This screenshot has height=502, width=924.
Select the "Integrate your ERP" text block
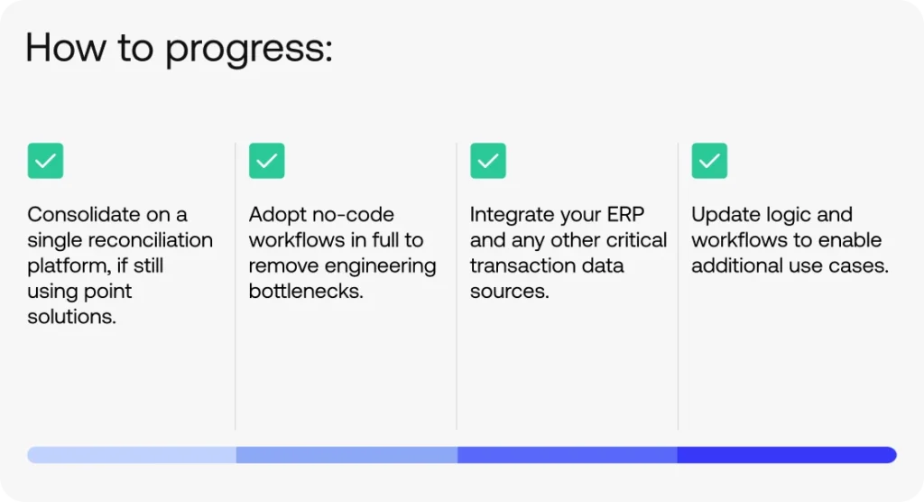click(x=568, y=253)
